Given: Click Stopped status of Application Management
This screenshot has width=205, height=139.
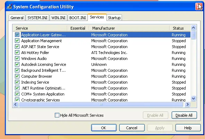Looking at the screenshot, I should [179, 41].
